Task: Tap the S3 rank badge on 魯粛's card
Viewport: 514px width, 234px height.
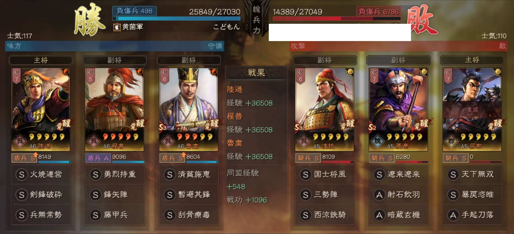Action: click(163, 127)
